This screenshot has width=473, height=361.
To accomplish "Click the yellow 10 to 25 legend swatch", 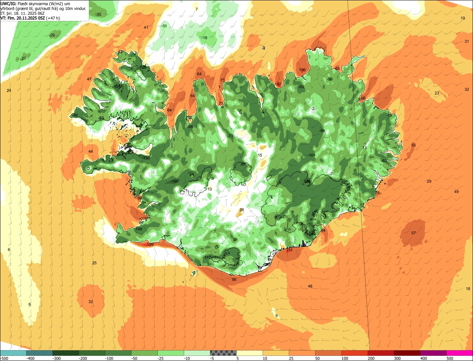I will [276, 353].
